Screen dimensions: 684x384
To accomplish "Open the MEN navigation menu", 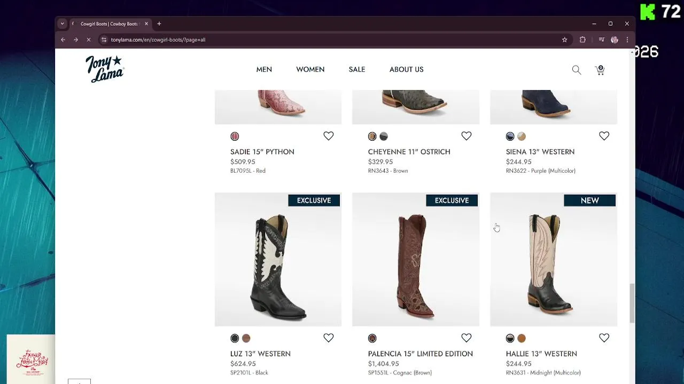I will pos(264,69).
